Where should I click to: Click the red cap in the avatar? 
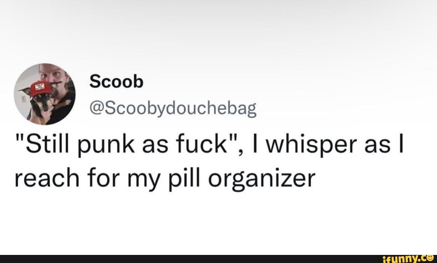41,88
